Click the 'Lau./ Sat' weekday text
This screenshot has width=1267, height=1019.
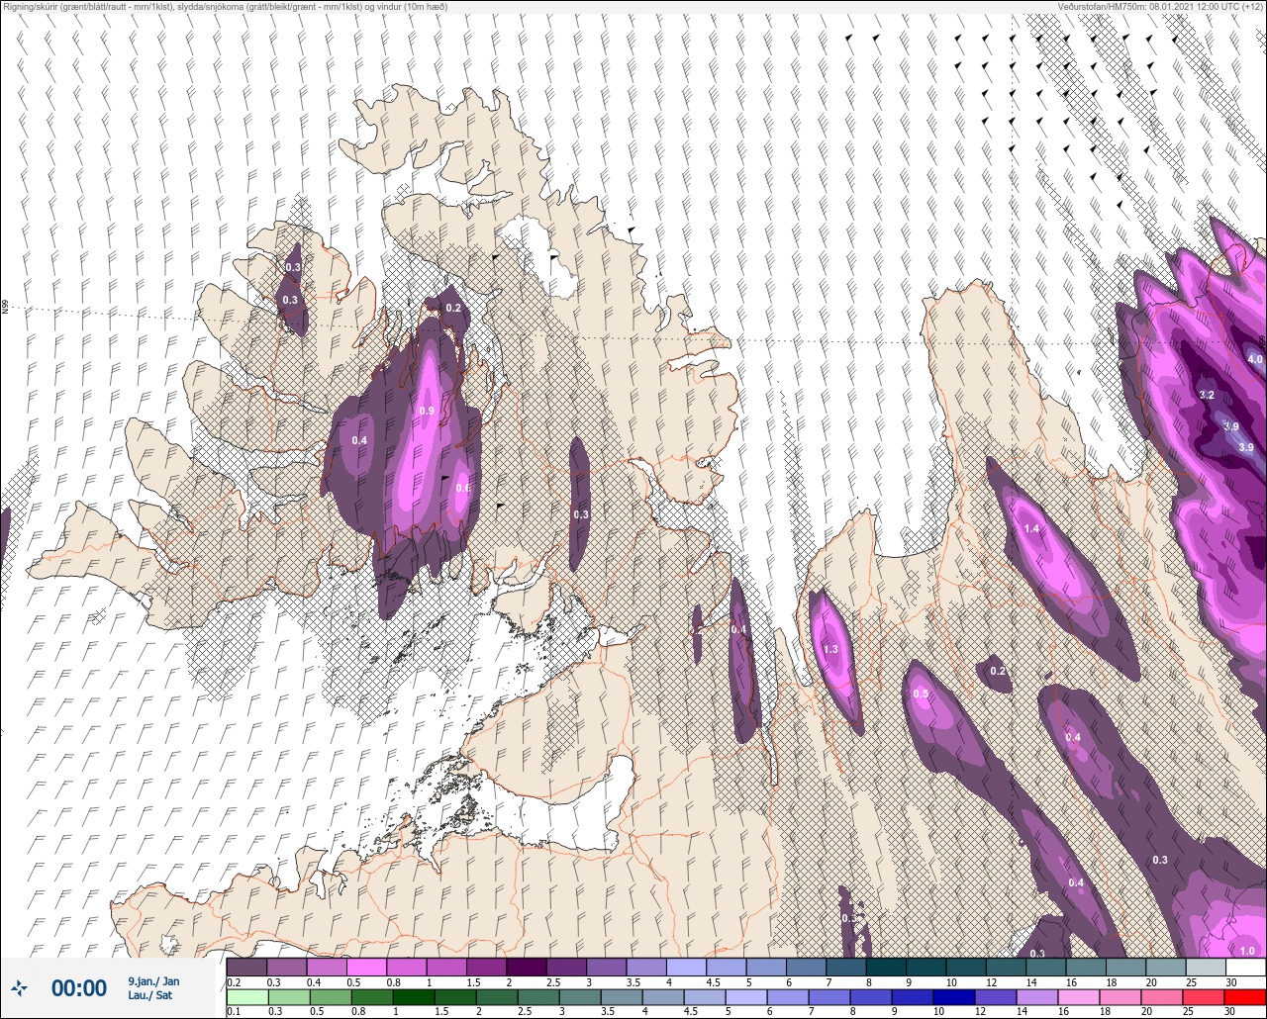[149, 995]
